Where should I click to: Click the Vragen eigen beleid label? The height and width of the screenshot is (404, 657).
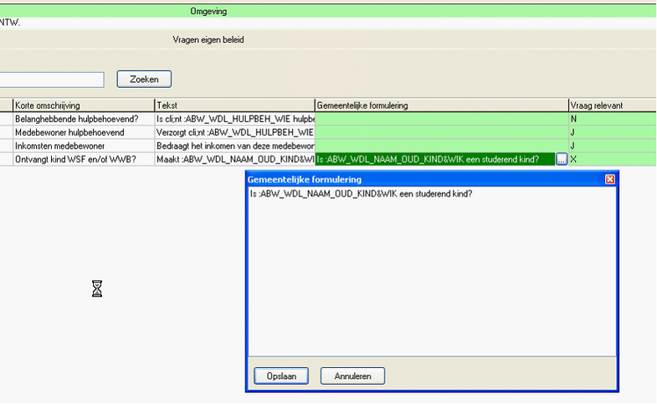tap(208, 40)
